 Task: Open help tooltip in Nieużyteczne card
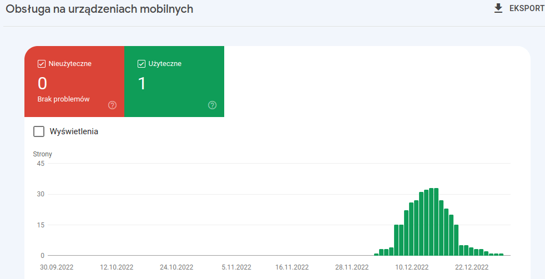112,105
